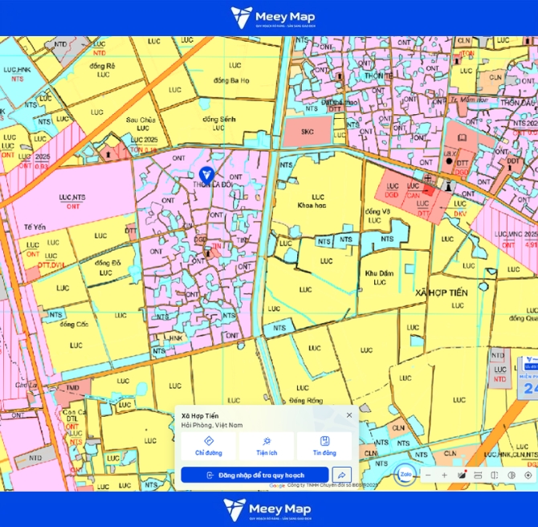Click the cross church icon on the map
Image resolution: width=538 pixels, height=527 pixels.
428,178
